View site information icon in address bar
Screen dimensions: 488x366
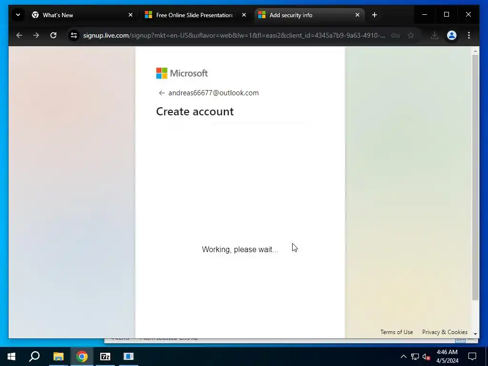pos(74,35)
